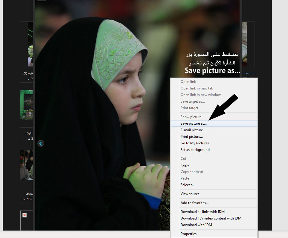Click the previous-image chevron on the photo
This screenshot has width=288, height=238.
coord(41,143)
